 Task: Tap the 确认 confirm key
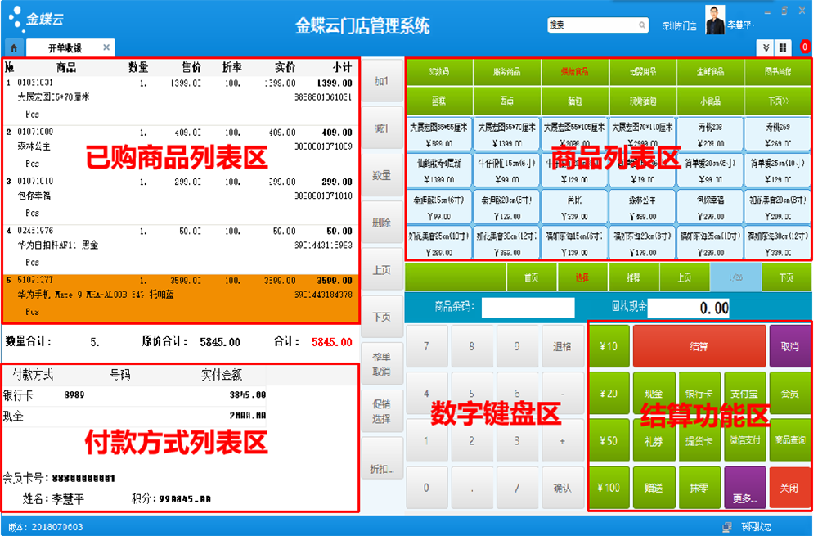coord(563,488)
